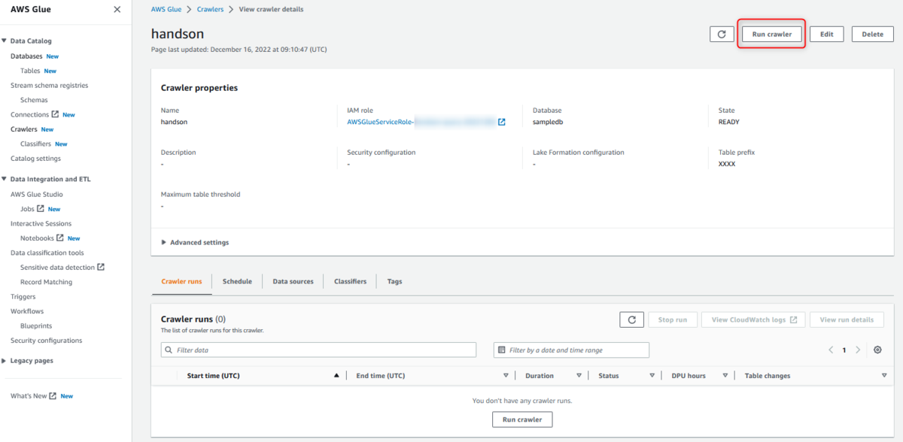
Task: Sort by Table changes column arrow
Action: pyautogui.click(x=884, y=375)
